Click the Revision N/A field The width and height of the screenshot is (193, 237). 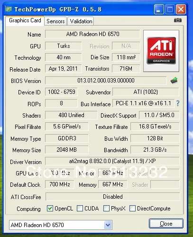pos(126,46)
